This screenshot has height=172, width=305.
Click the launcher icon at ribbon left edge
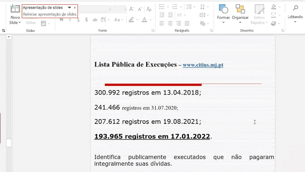pyautogui.click(x=3, y=31)
